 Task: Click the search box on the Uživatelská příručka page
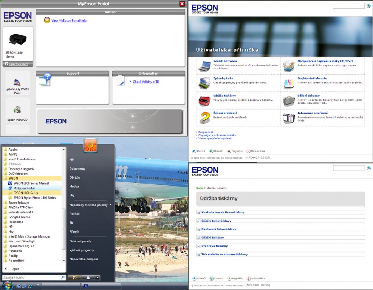pos(348,6)
